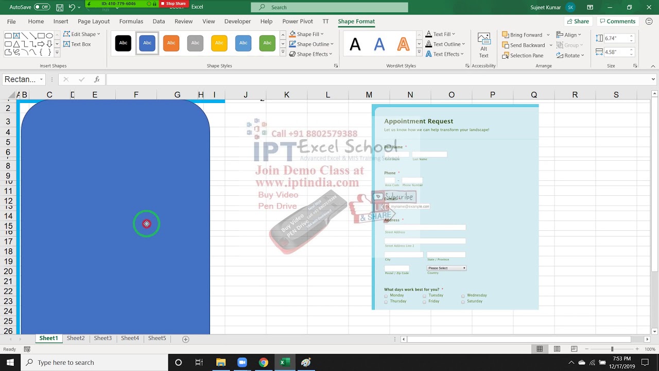Apply the gold Abc shape style
659x371 pixels.
219,43
